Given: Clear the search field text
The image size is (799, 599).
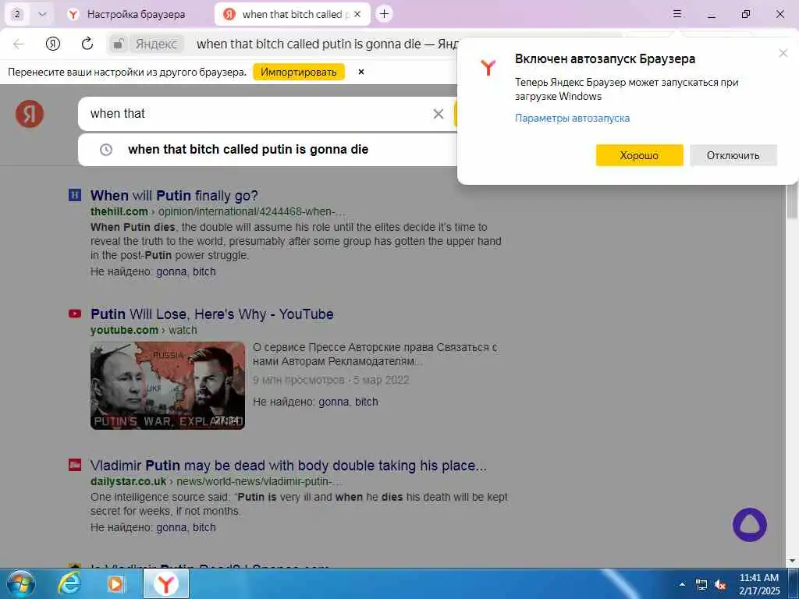Looking at the screenshot, I should coord(439,114).
